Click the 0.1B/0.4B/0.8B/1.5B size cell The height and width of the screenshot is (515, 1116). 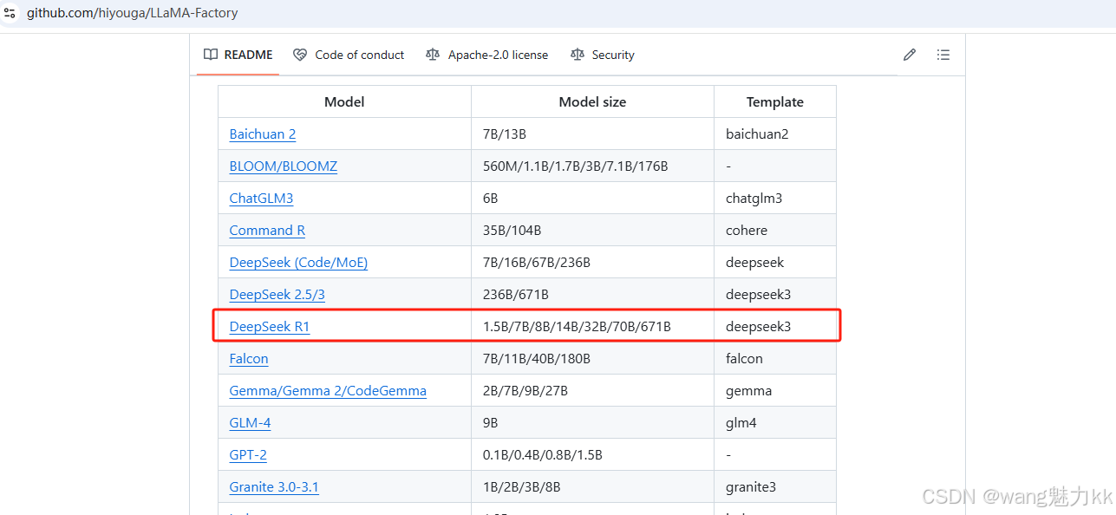(592, 455)
